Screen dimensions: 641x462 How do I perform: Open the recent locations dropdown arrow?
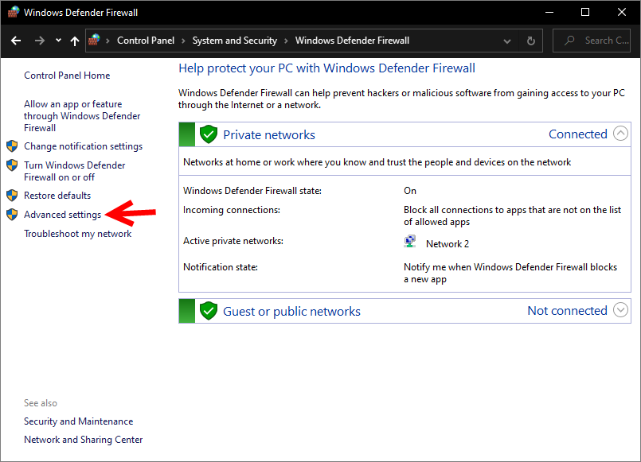coord(58,40)
